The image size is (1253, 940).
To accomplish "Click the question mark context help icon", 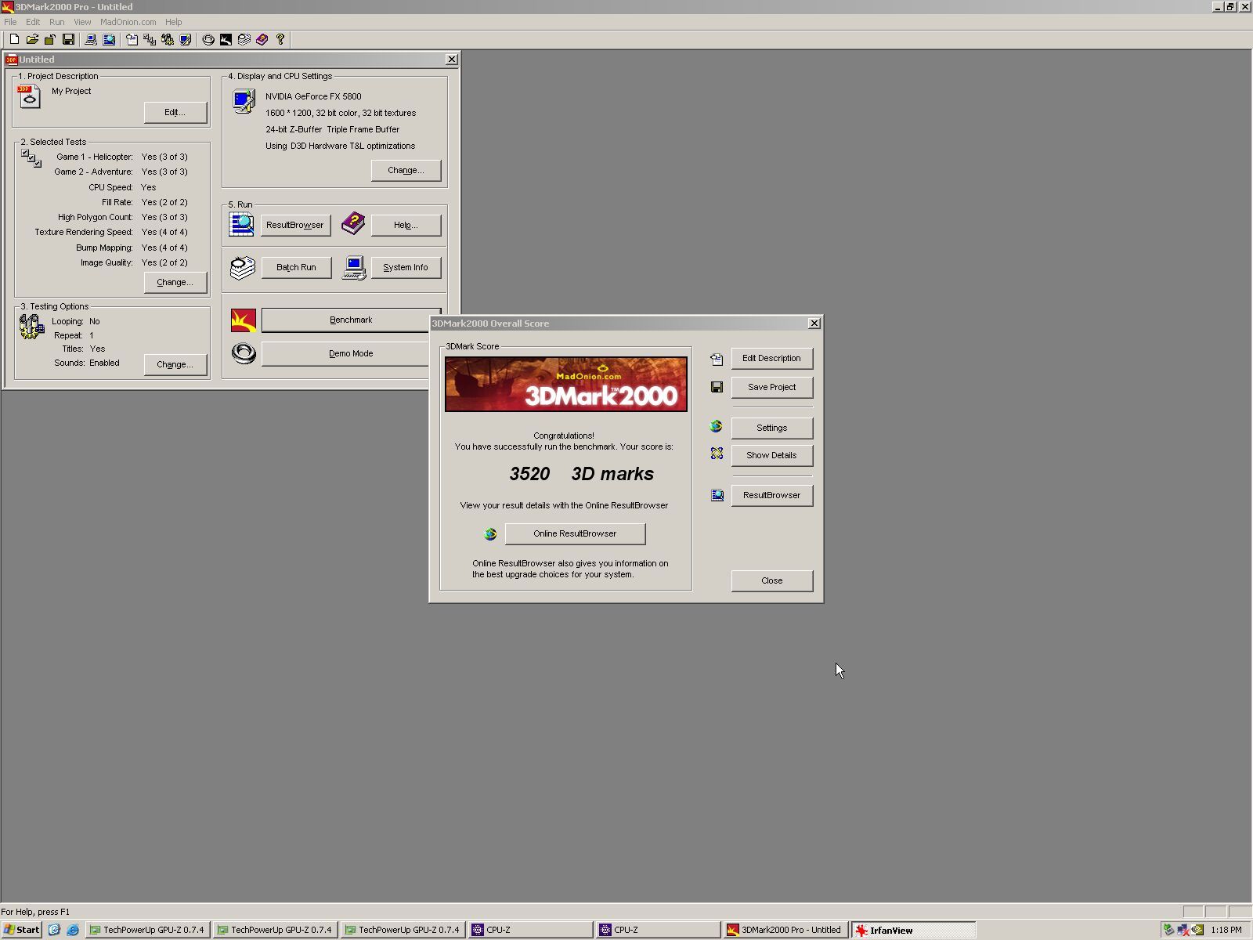I will (280, 39).
